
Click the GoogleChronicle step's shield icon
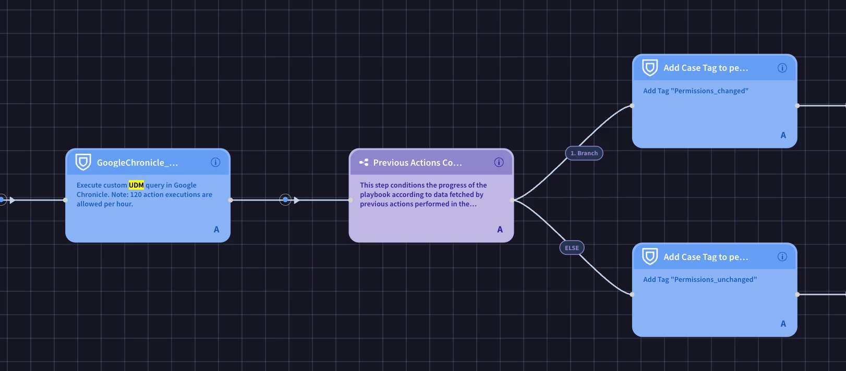tap(83, 162)
